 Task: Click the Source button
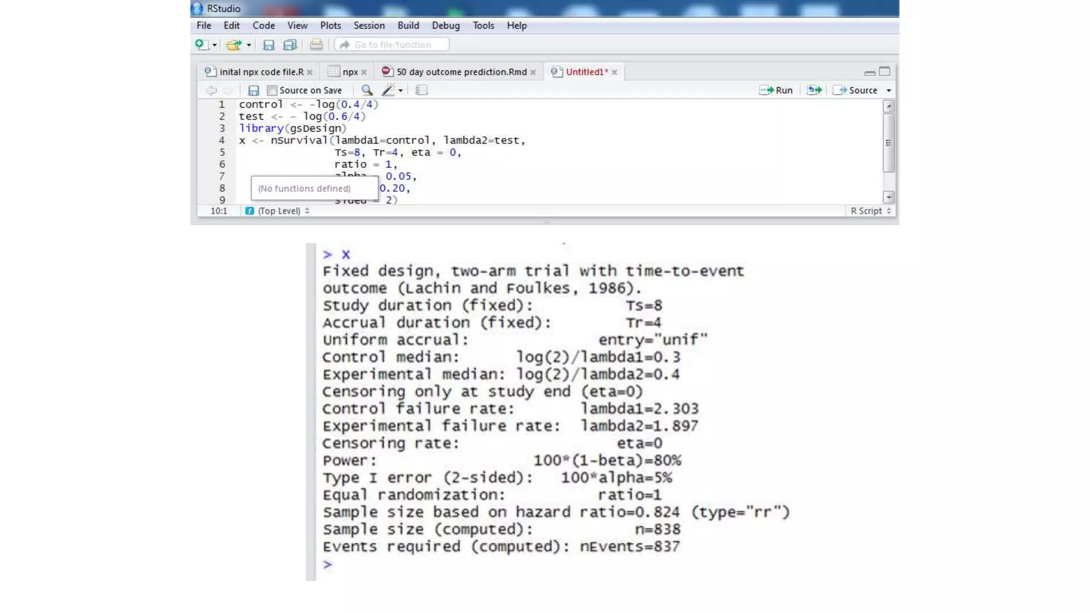[x=856, y=90]
